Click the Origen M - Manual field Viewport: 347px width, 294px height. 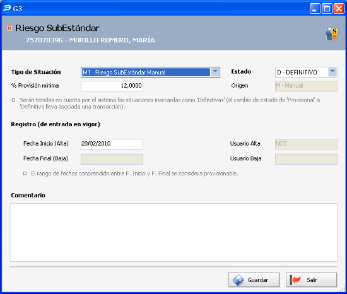point(306,86)
